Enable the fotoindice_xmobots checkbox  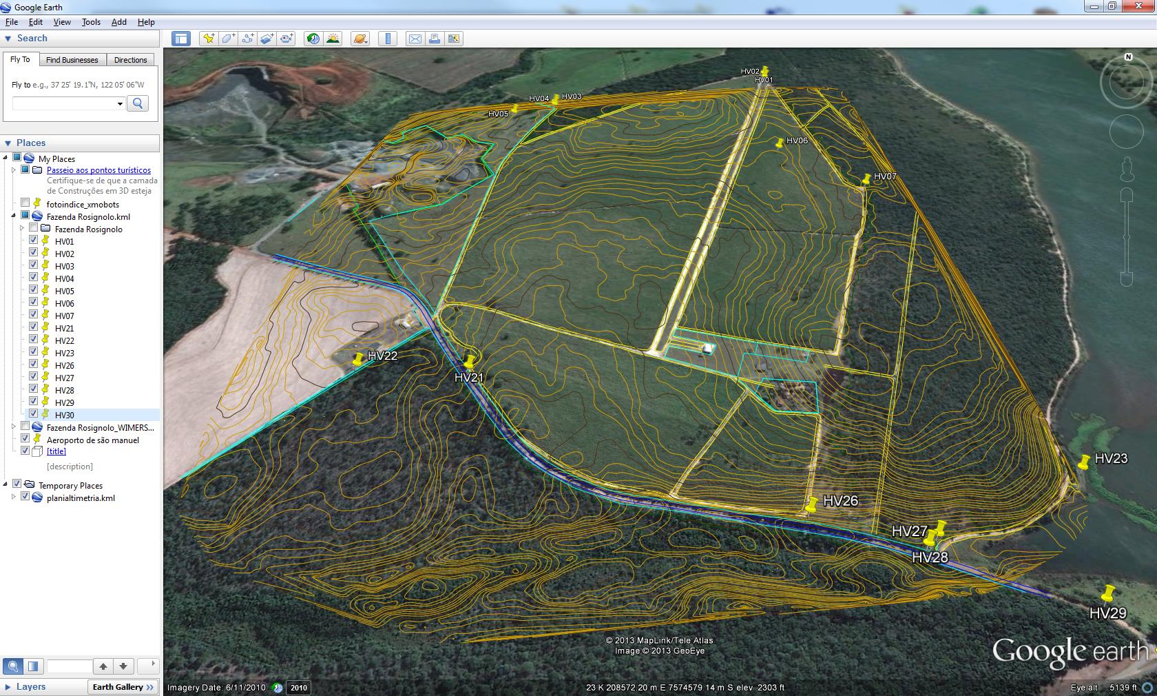click(25, 203)
